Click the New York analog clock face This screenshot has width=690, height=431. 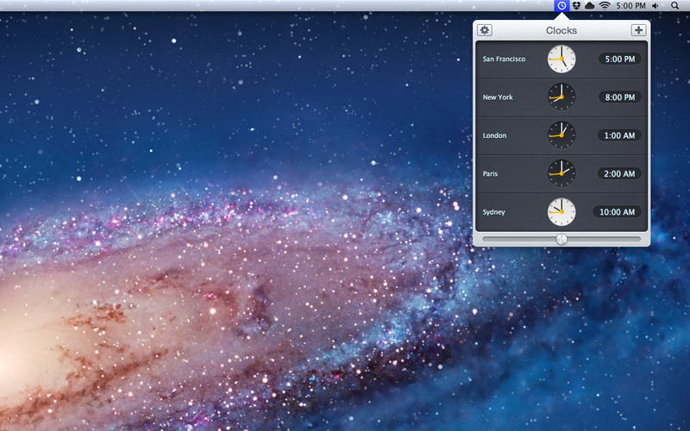pyautogui.click(x=561, y=97)
